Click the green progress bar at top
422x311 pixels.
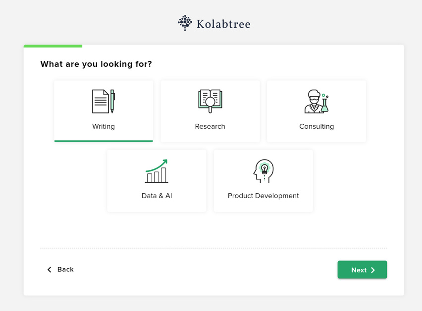(x=53, y=46)
